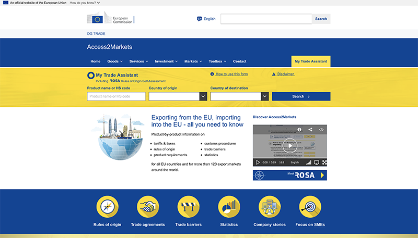Click the Trade barriers label
418x238 pixels.
coord(189,224)
